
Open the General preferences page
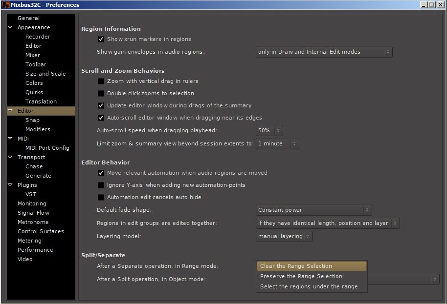point(28,18)
